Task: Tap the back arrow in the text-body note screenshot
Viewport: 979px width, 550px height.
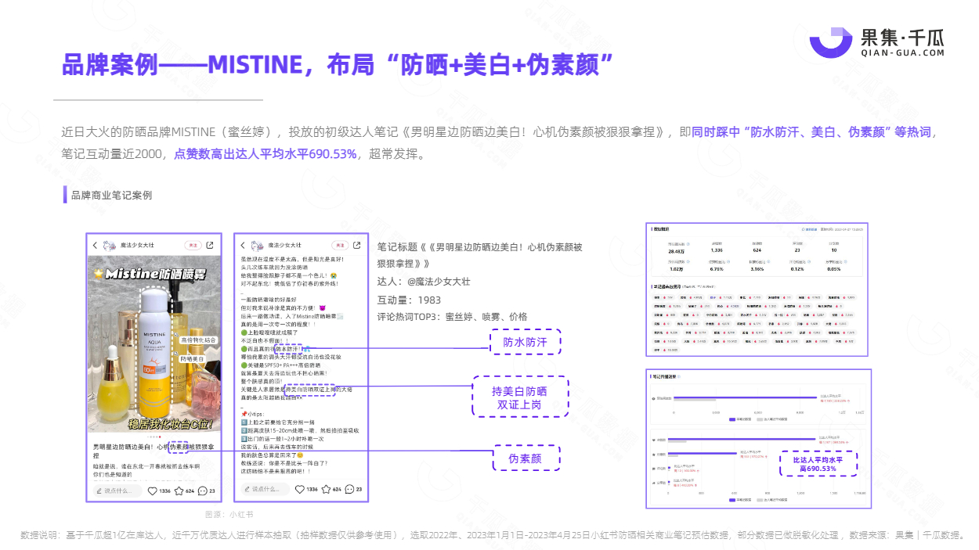Action: pyautogui.click(x=243, y=245)
